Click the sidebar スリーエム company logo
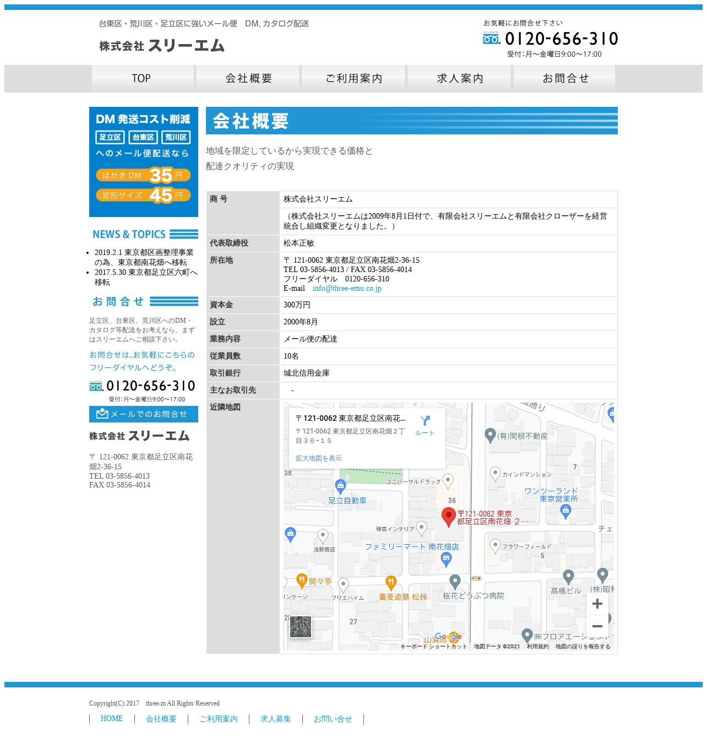 click(x=139, y=436)
